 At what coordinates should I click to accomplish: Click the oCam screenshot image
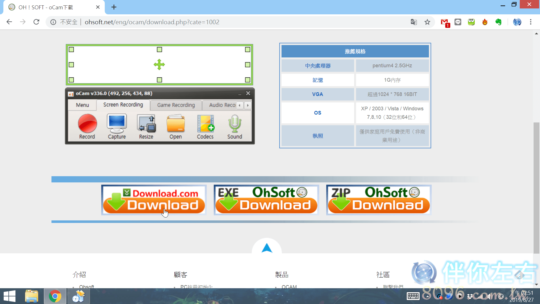coord(160,94)
